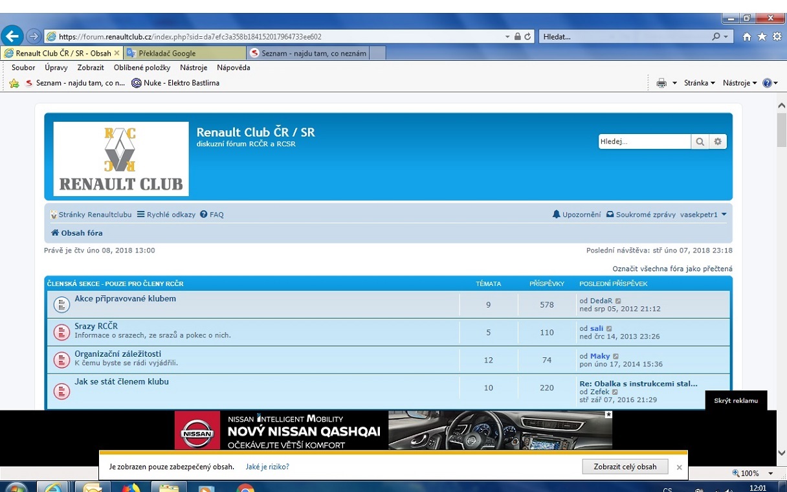The width and height of the screenshot is (787, 492).
Task: Open a new browser tab
Action: tap(377, 53)
